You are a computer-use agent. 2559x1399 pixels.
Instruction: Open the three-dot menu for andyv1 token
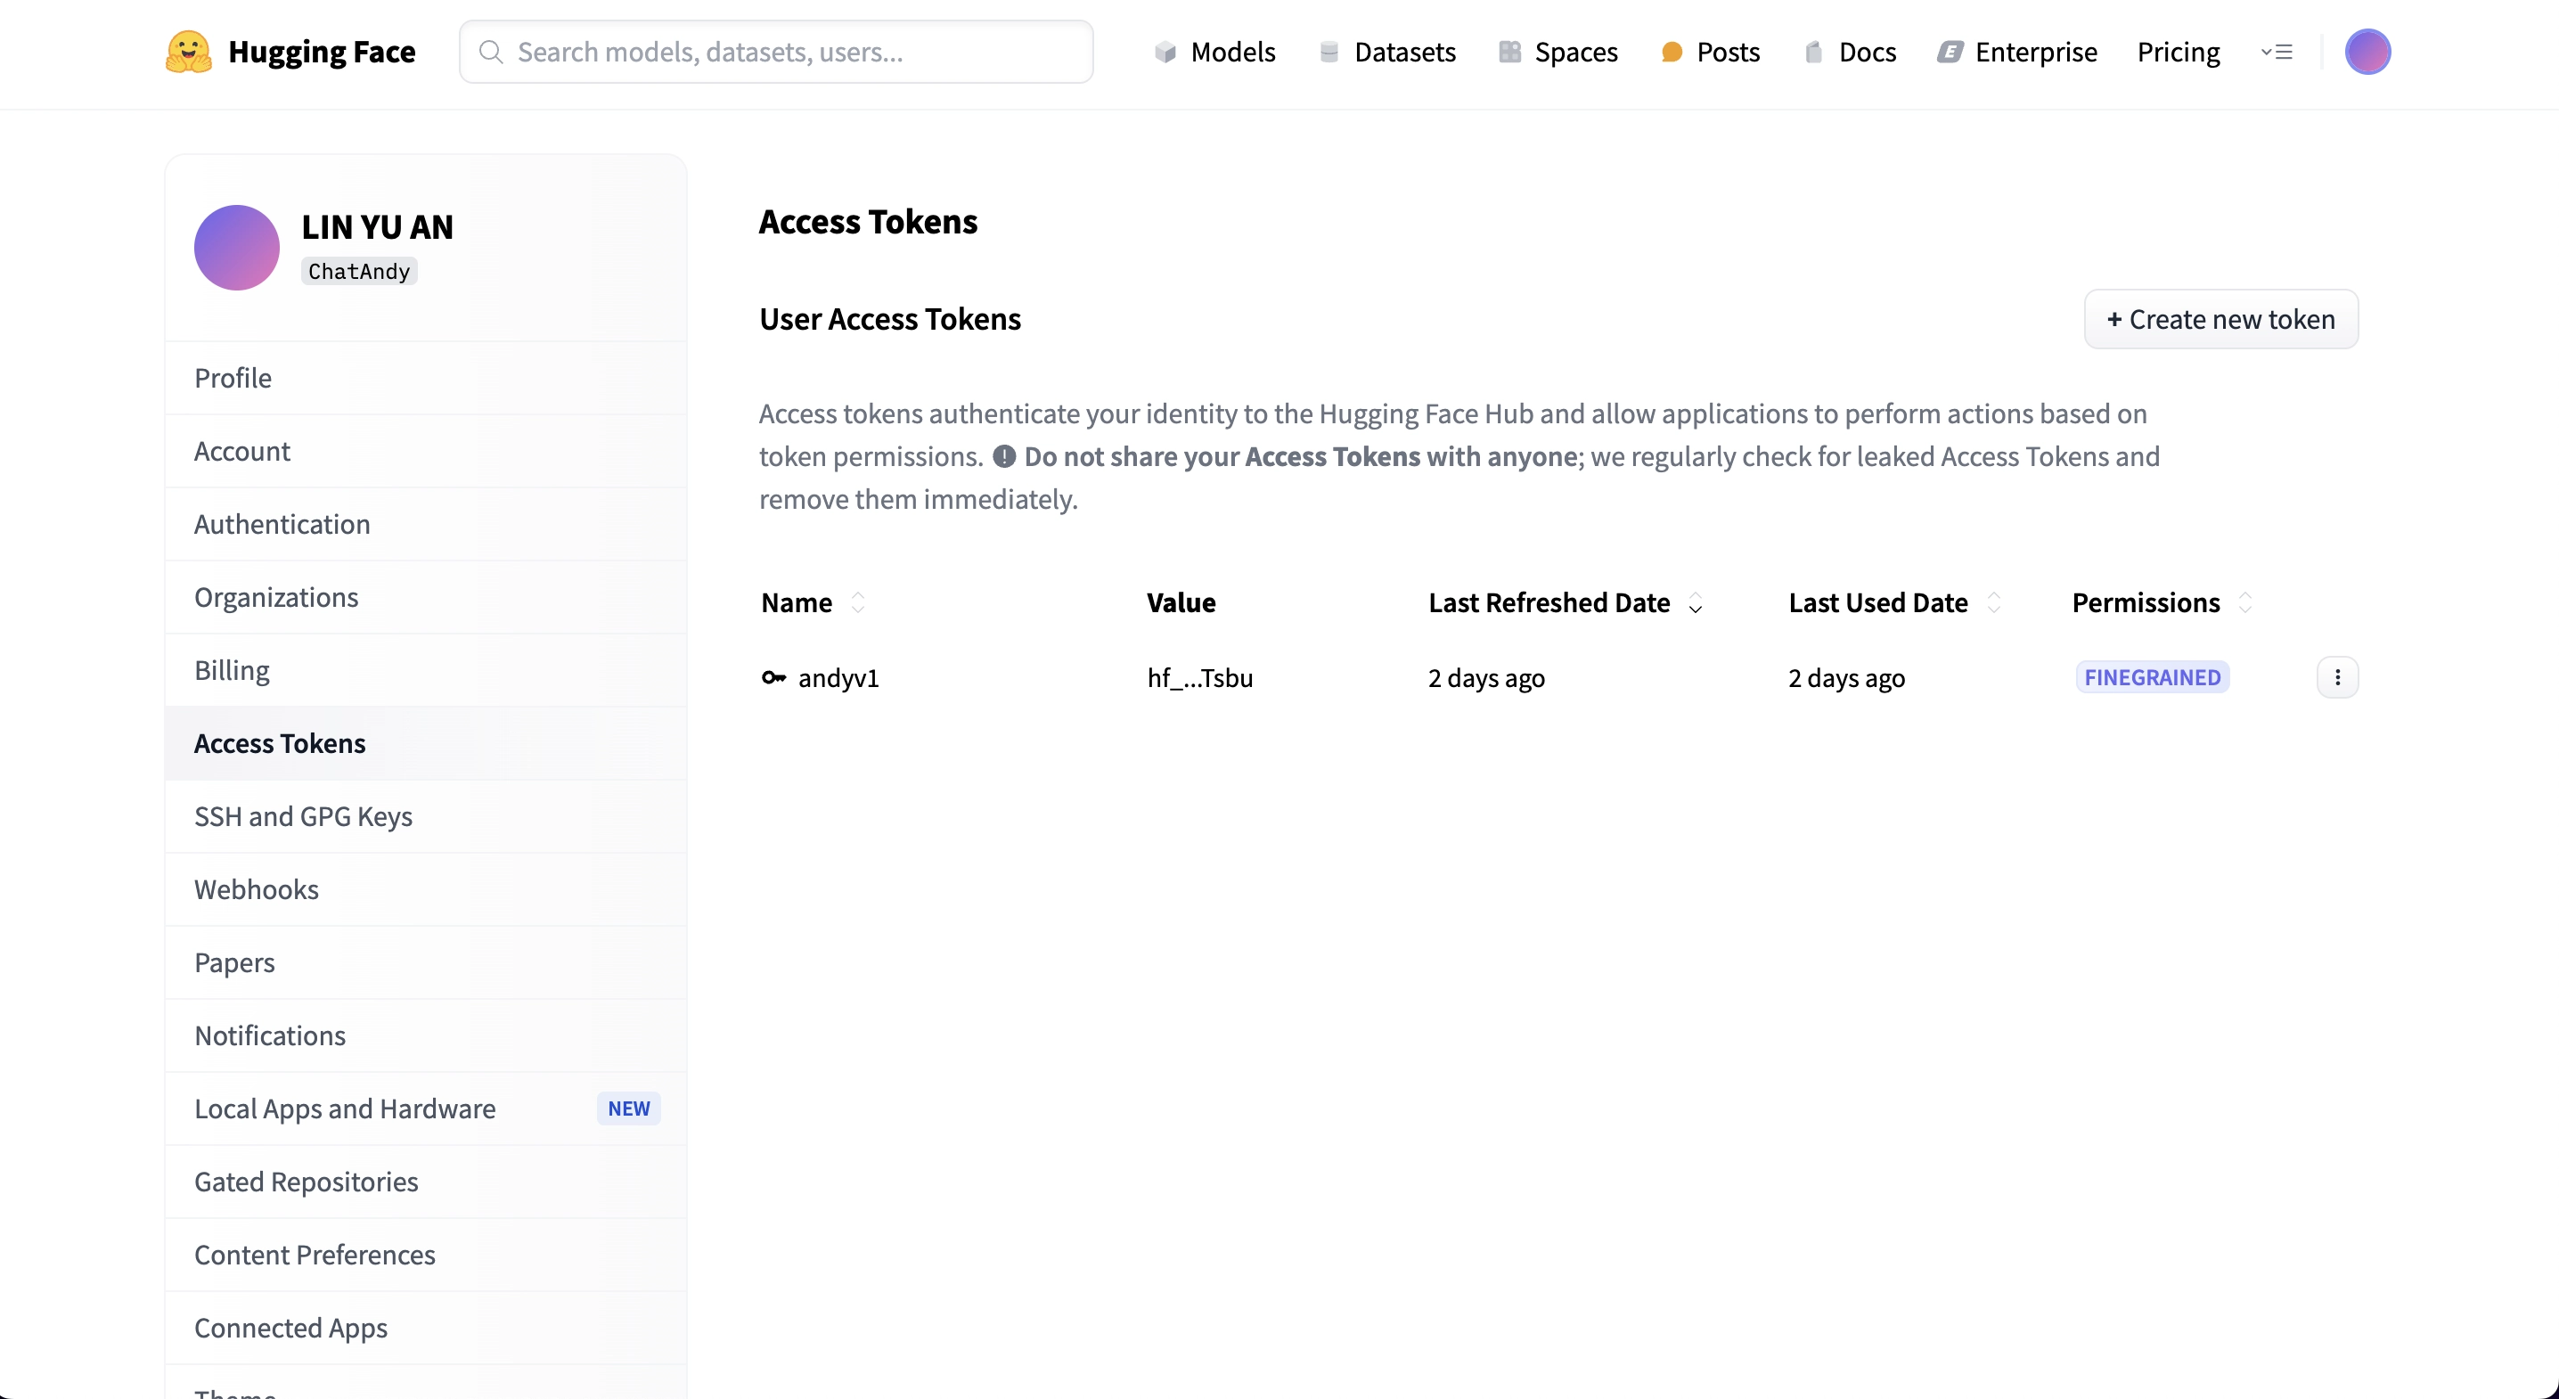tap(2337, 677)
